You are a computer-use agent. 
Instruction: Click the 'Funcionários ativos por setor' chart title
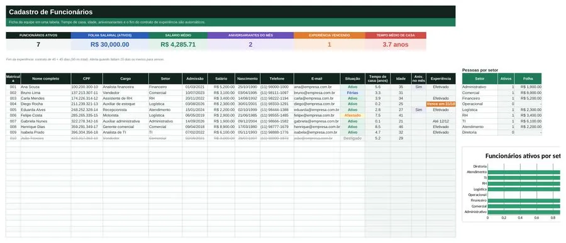[x=523, y=156]
